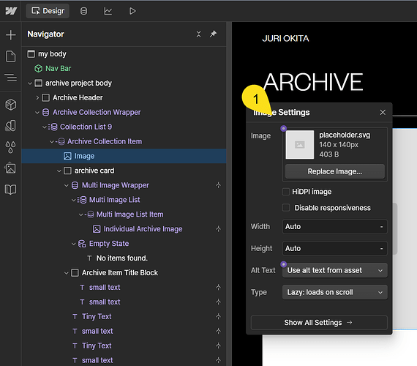This screenshot has height=366, width=417.
Task: Expand the Archive Header tree item
Action: [37, 97]
